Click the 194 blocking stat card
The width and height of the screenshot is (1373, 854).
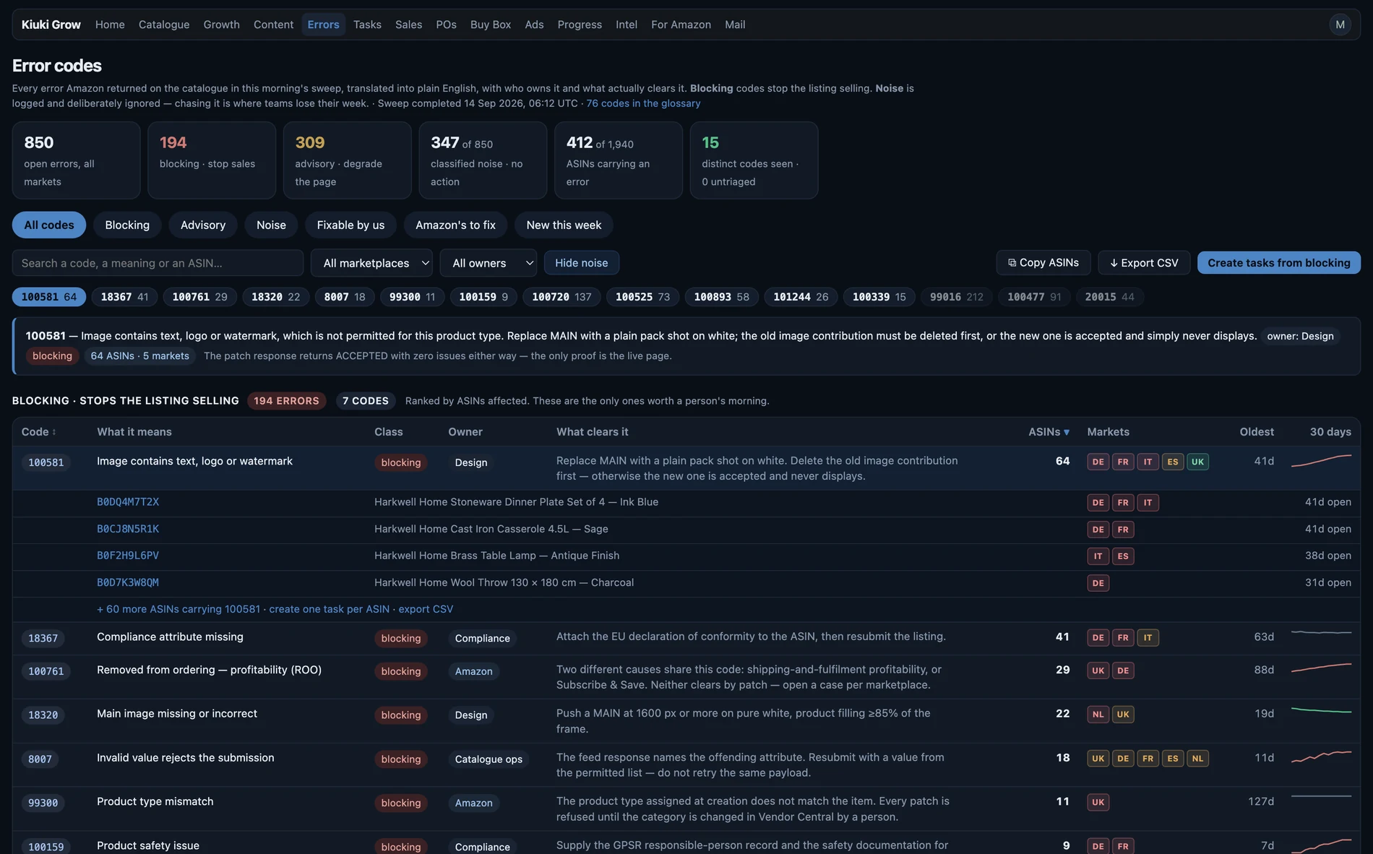coord(212,160)
